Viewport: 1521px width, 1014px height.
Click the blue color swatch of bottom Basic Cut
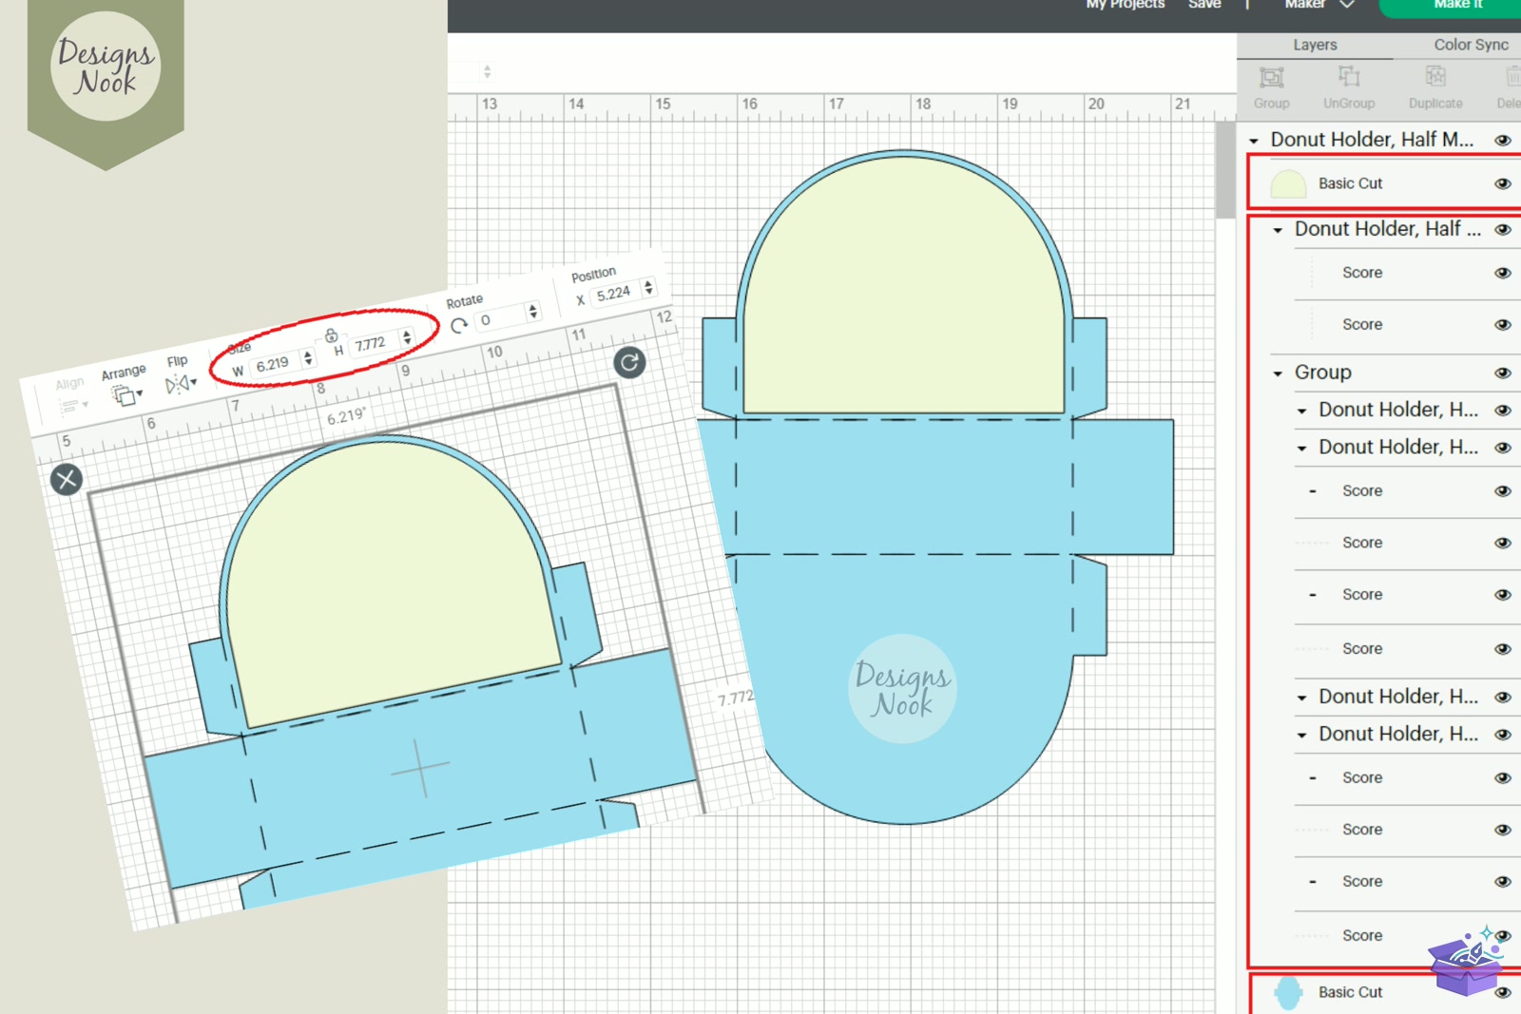click(x=1288, y=992)
